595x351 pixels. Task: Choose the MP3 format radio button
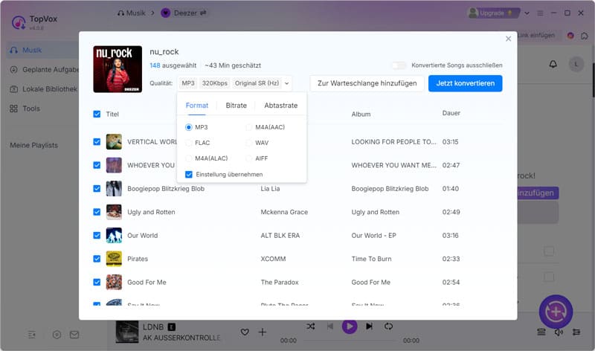point(189,127)
